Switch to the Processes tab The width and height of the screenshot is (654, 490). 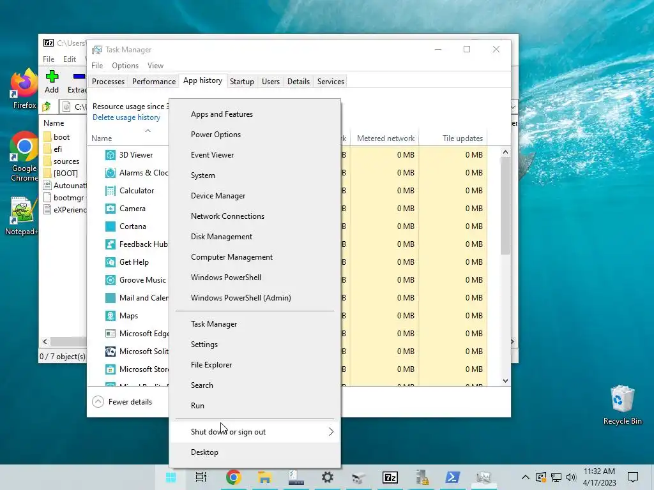[108, 82]
